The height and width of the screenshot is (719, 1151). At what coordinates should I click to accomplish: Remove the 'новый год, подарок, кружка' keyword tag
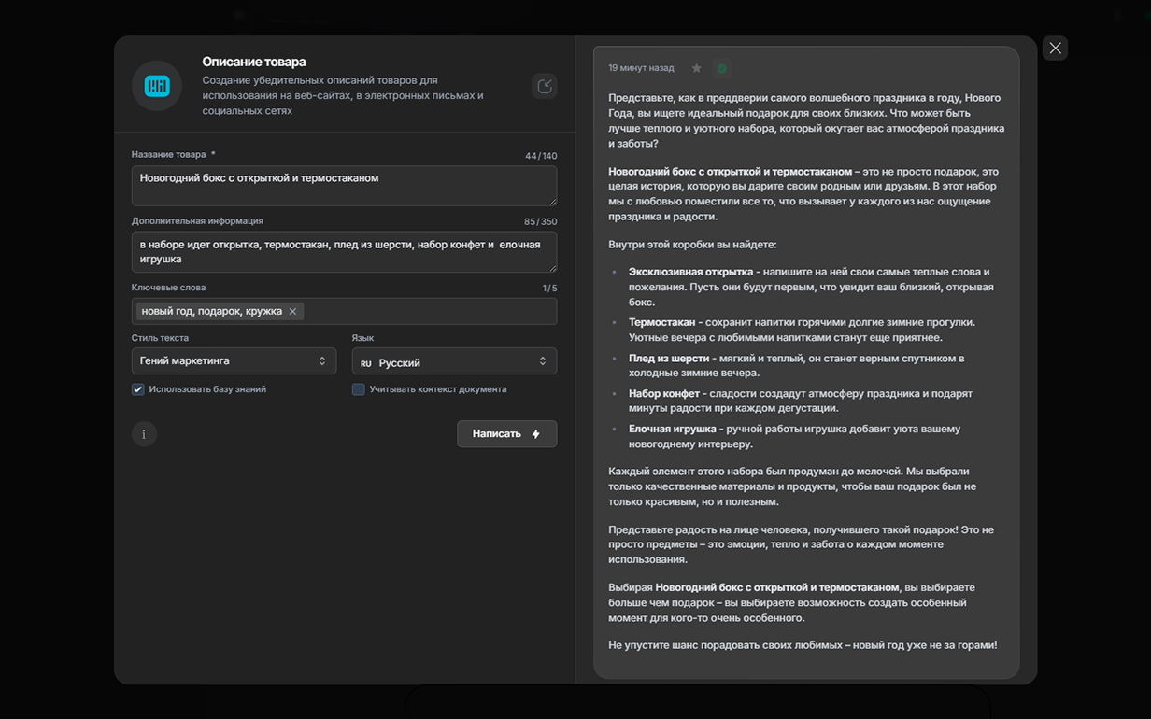tap(292, 312)
